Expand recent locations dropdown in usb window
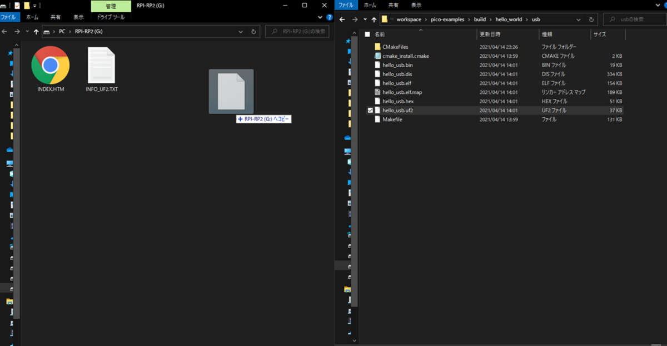Image resolution: width=667 pixels, height=346 pixels. [x=365, y=19]
